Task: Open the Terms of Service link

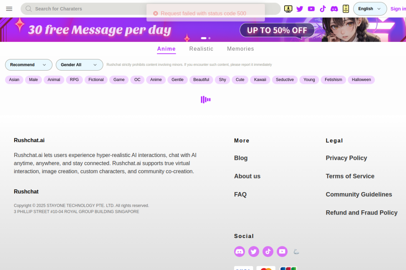Action: 350,176
